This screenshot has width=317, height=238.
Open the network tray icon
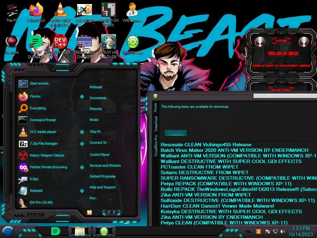[275, 231]
